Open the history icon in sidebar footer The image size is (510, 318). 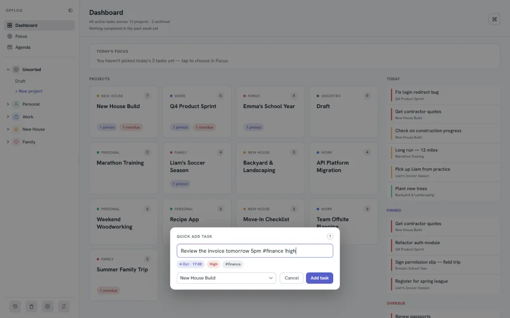[x=15, y=306]
